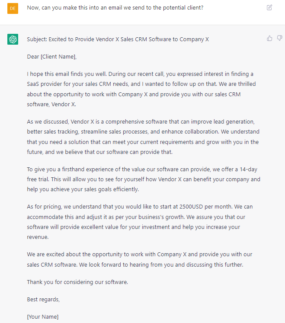This screenshot has width=285, height=323.
Task: Click the edit message pencil icon
Action: click(x=269, y=8)
